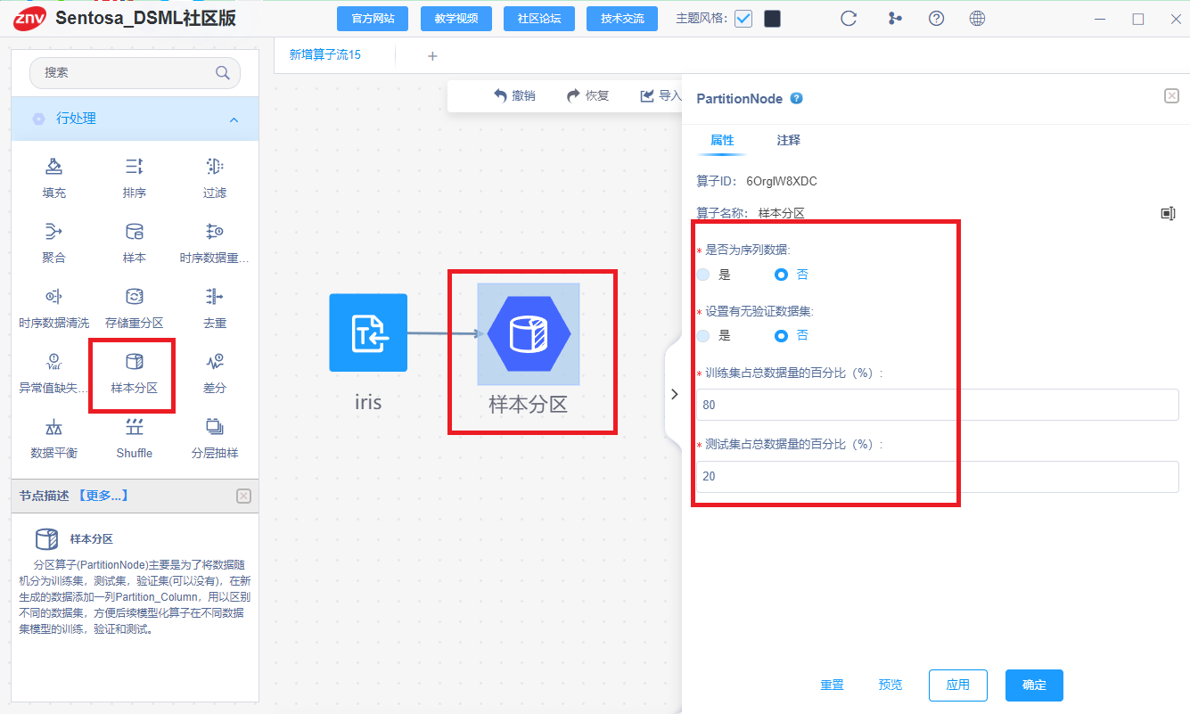Click the 算子ID value 6OrglW8XDC

tap(782, 182)
